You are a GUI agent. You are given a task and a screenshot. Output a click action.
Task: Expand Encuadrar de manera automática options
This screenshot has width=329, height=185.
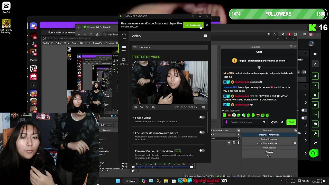[133, 133]
